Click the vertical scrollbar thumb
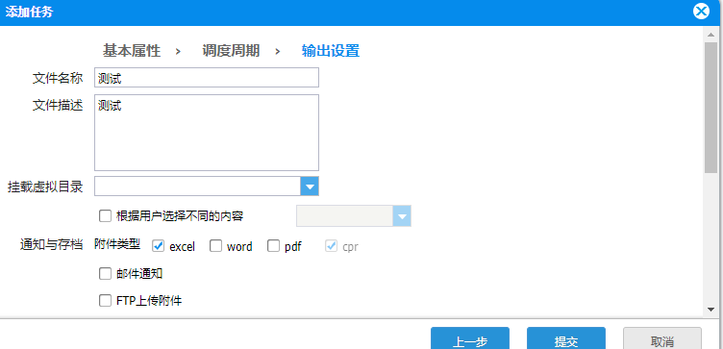This screenshot has width=723, height=349. tap(711, 108)
